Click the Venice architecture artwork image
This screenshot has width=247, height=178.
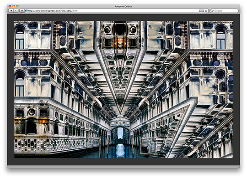pos(123,90)
